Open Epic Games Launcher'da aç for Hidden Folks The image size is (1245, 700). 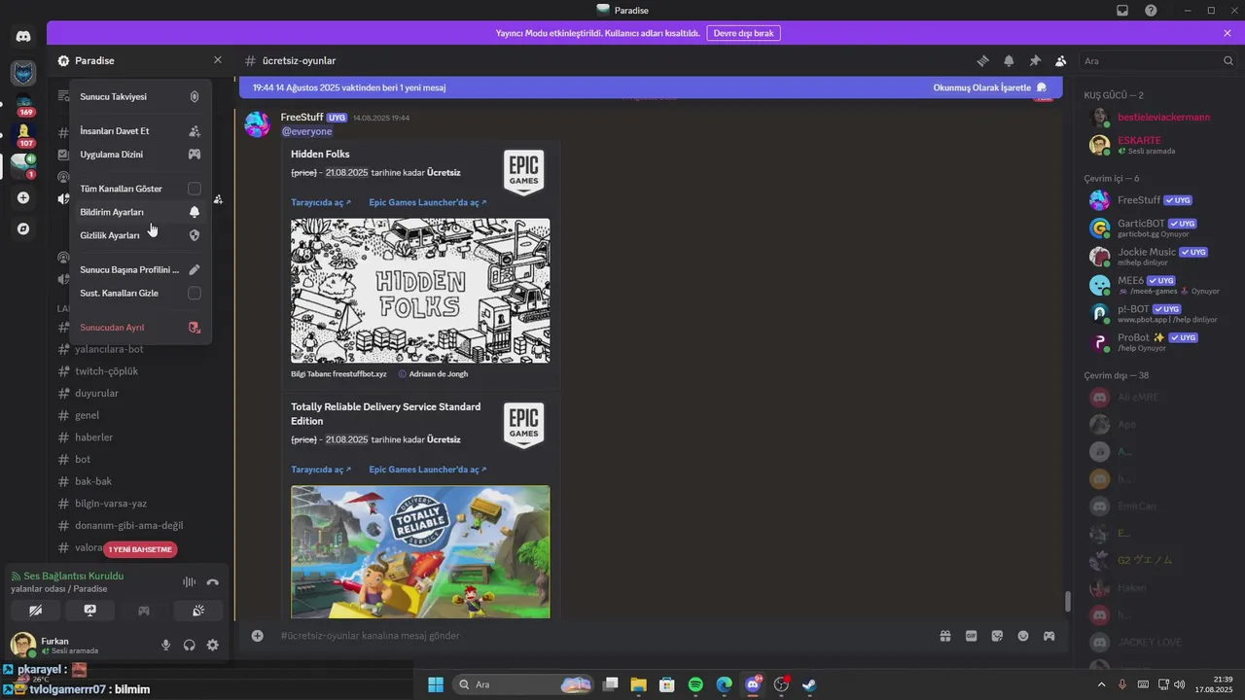428,202
